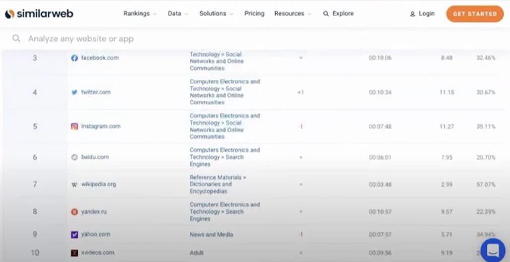Image resolution: width=510 pixels, height=262 pixels.
Task: Click the 22.35% bounce rate
Action: click(486, 212)
